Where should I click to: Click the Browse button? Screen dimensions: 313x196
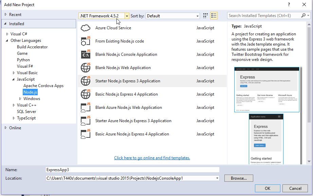coord(238,178)
